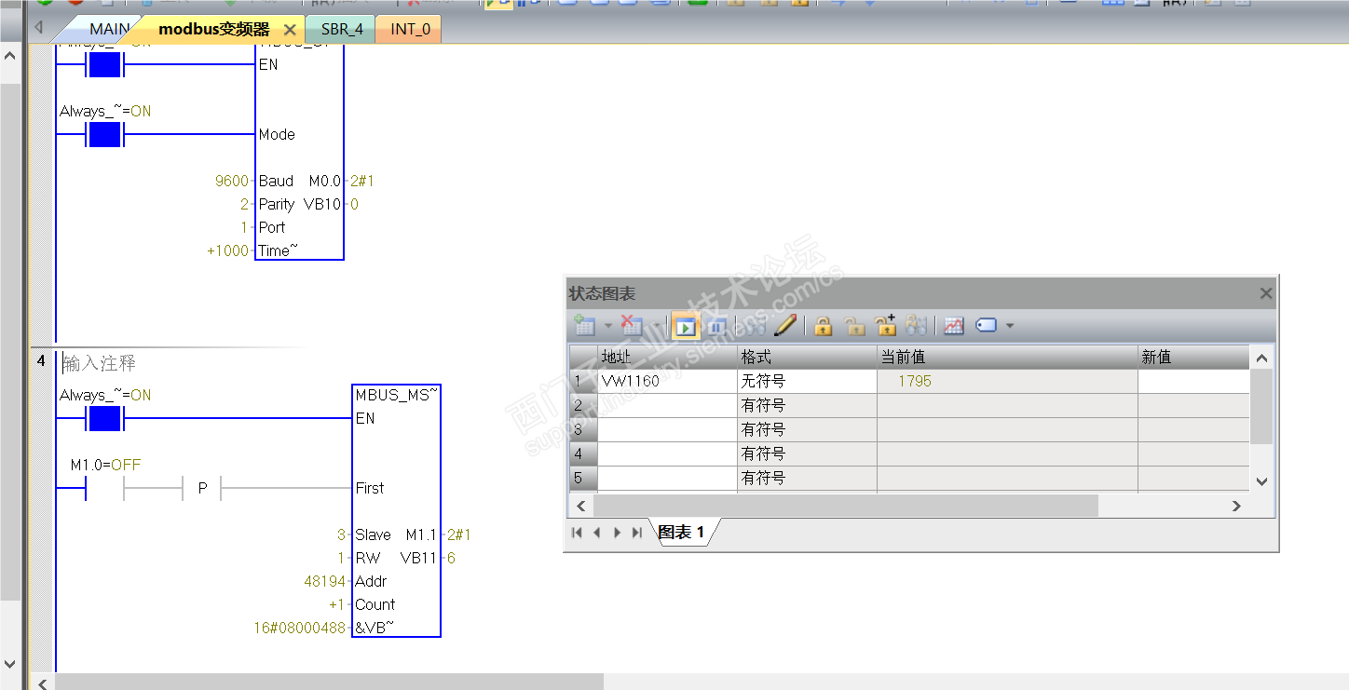Select the M1.0 contact
Screen dimensions: 1349x690
[104, 487]
